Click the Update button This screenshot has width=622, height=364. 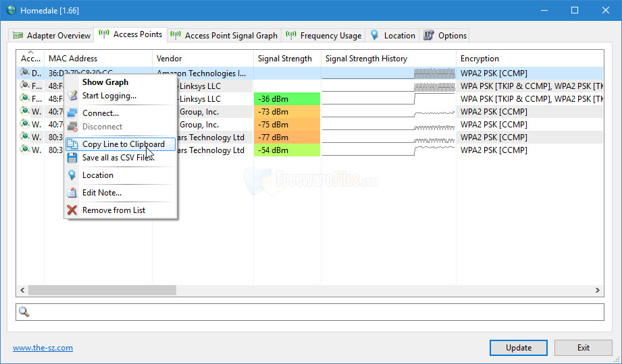click(x=519, y=347)
